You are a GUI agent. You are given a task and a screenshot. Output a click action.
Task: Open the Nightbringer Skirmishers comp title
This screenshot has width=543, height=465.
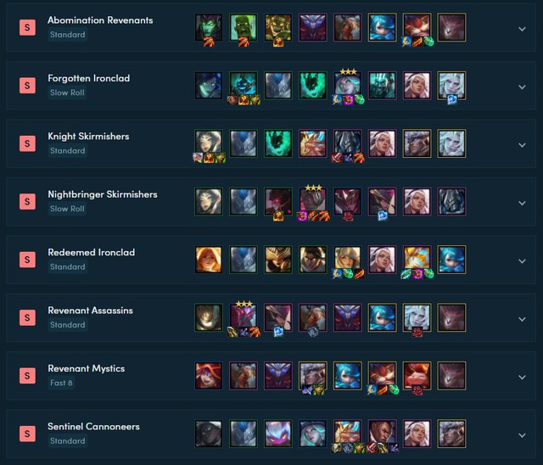coord(103,194)
